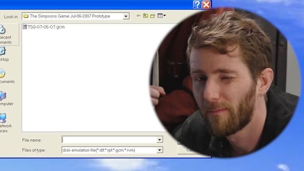Go back to the previous folder
304x171 pixels.
point(138,16)
